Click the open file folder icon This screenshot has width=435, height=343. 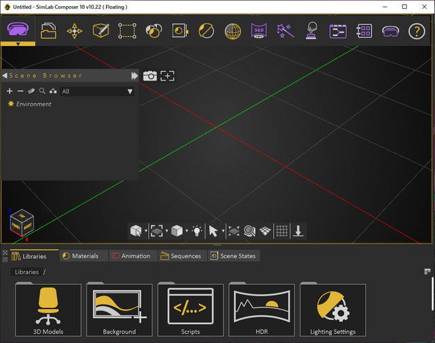tap(48, 31)
